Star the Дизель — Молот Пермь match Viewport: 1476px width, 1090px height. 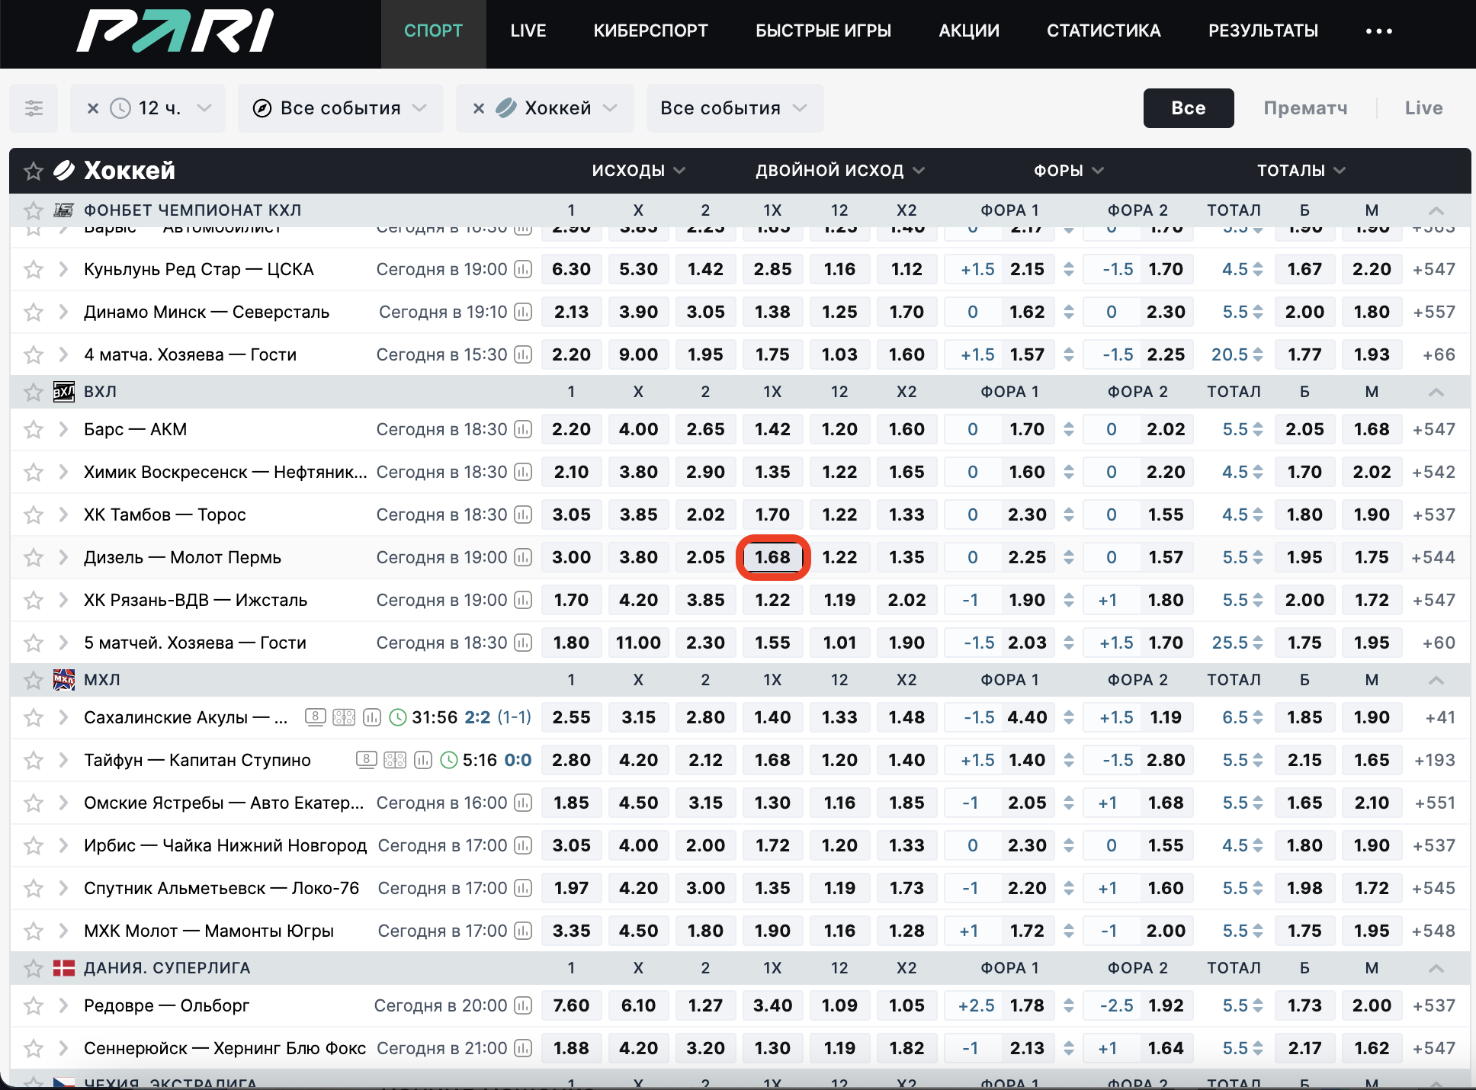click(34, 557)
